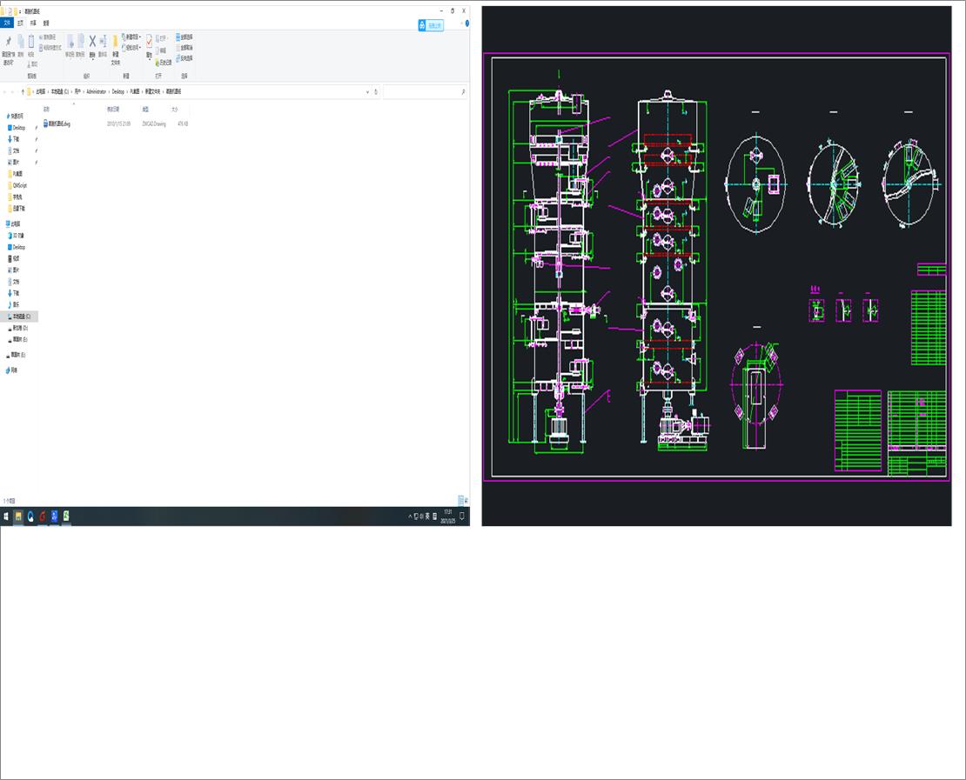966x780 pixels.
Task: Click the Edit option in the ribbon's Open group
Action: pos(161,50)
